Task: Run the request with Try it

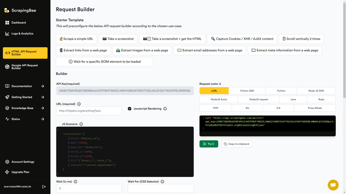Action: click(x=209, y=144)
